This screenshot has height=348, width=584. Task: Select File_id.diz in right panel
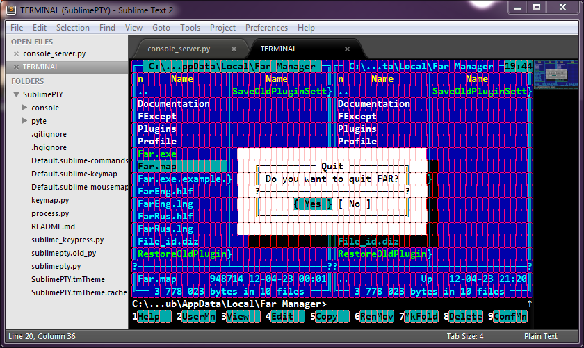368,242
